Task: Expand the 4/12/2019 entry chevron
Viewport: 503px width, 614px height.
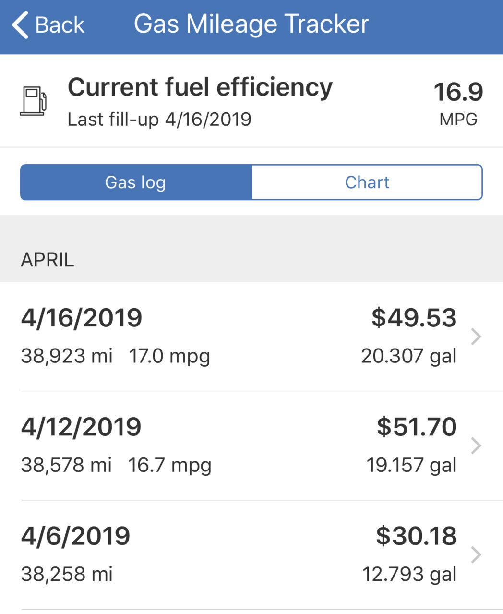Action: pyautogui.click(x=476, y=445)
